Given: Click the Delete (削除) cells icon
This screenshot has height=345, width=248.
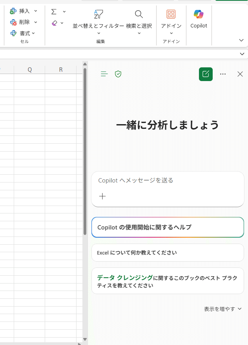Looking at the screenshot, I should 13,22.
